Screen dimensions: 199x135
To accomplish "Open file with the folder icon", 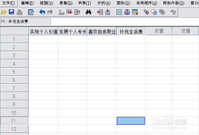I will (x=4, y=12).
